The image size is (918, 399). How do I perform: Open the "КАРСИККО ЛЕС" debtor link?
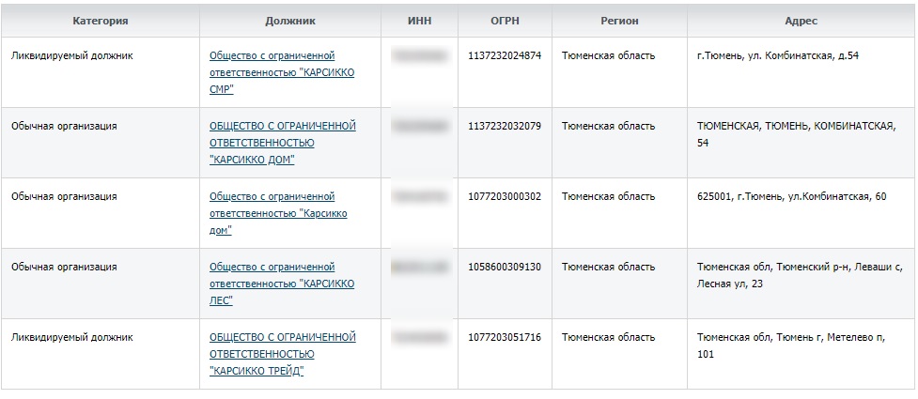(282, 284)
